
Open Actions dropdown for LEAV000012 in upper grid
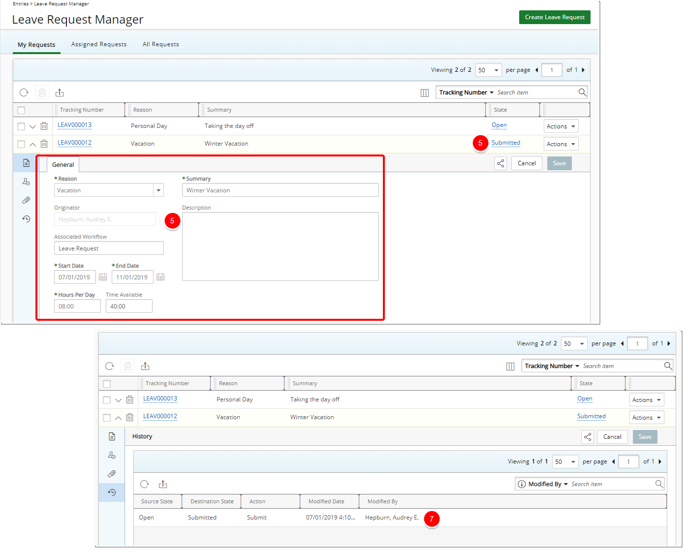coord(561,144)
